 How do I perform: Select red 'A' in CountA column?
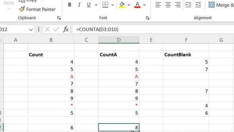pyautogui.click(x=119, y=77)
